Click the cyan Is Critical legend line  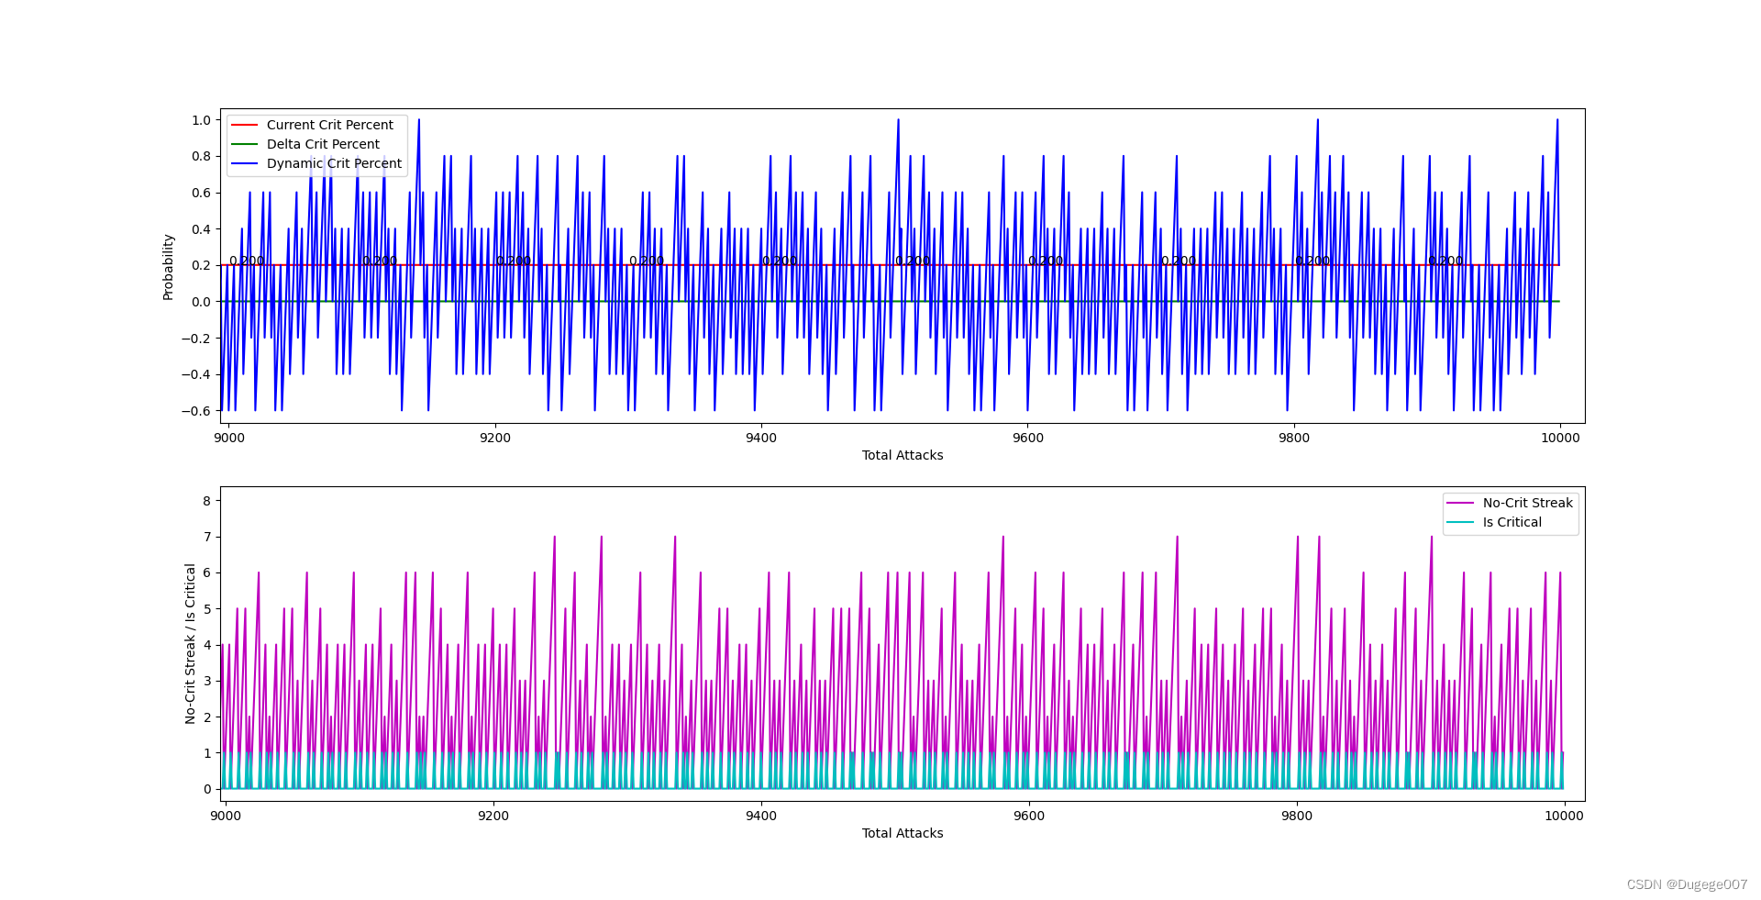tap(1460, 522)
